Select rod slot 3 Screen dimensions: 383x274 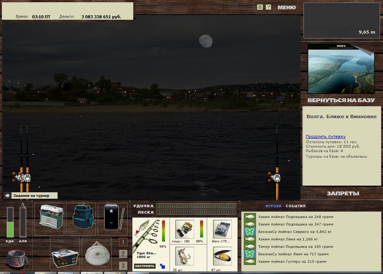(123, 265)
